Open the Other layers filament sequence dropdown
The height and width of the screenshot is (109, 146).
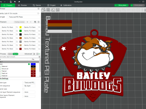pos(29,96)
